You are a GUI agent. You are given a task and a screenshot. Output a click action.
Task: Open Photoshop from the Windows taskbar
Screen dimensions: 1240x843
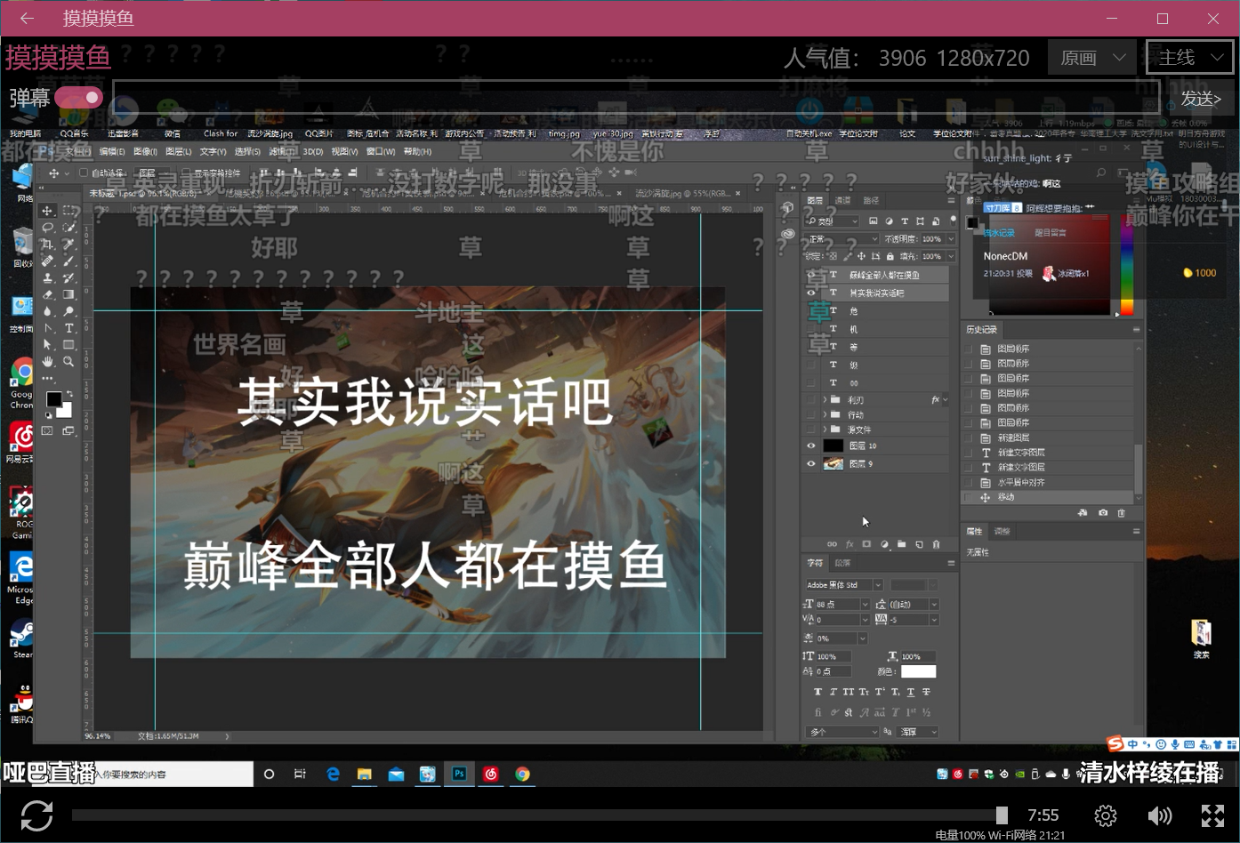tap(459, 774)
